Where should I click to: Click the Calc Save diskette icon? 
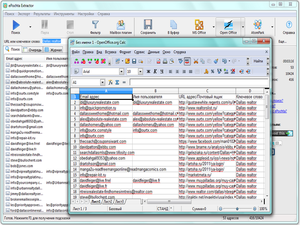[134, 61]
